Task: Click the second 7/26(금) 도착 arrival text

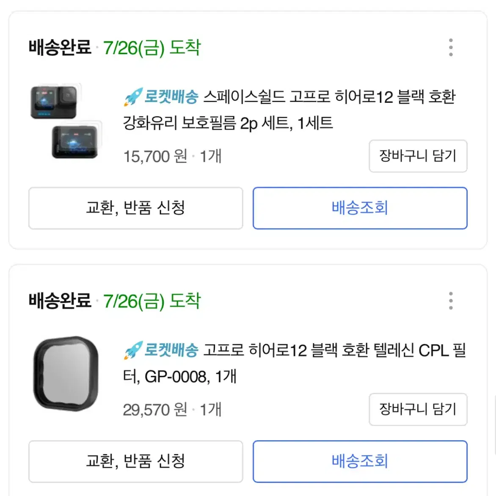Action: pyautogui.click(x=152, y=301)
